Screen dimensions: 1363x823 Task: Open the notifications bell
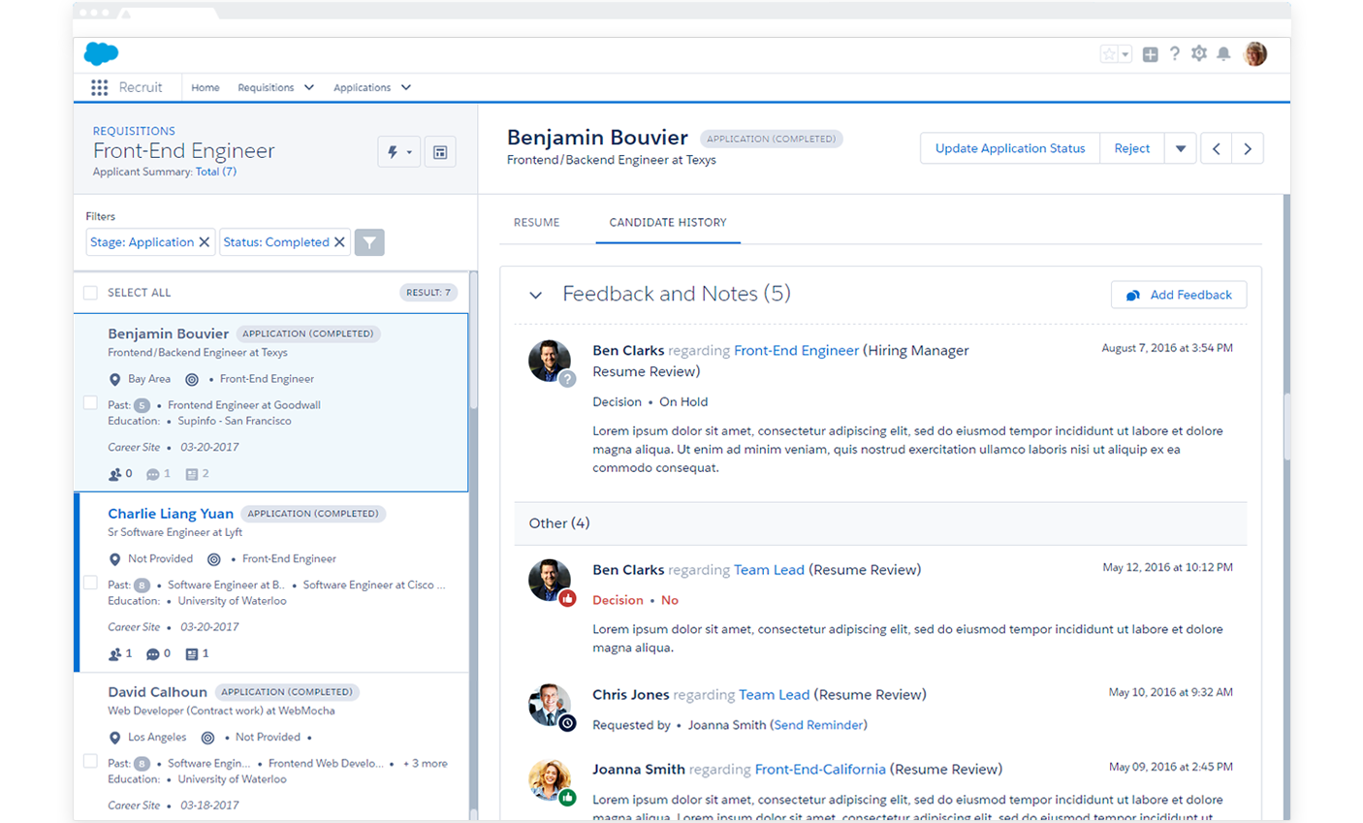click(x=1223, y=54)
